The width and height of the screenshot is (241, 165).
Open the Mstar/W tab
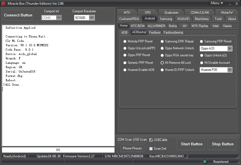pos(227,12)
